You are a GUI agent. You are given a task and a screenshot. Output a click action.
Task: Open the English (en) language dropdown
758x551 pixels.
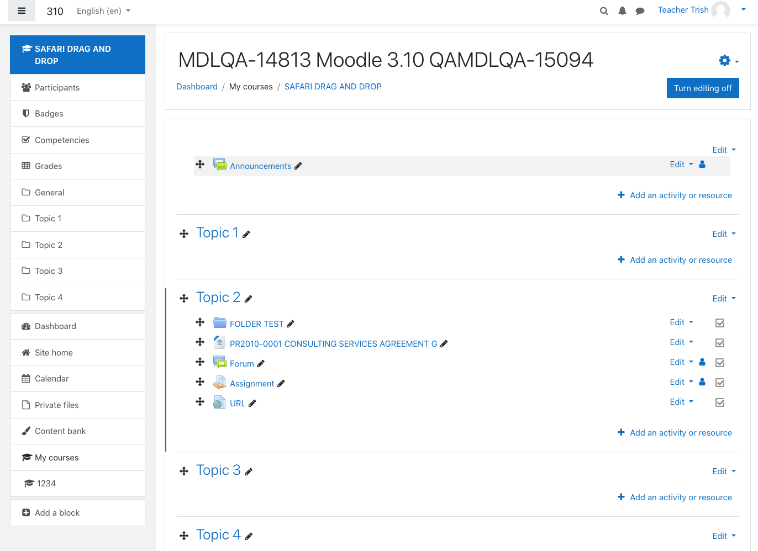point(103,11)
